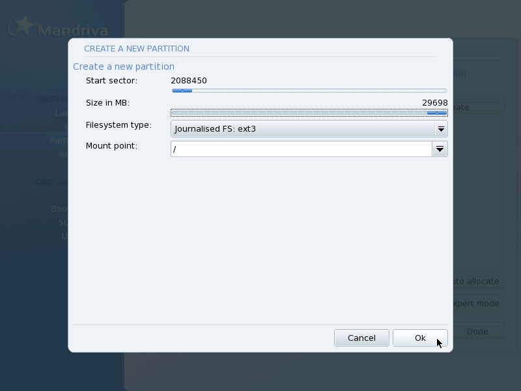The height and width of the screenshot is (391, 521).
Task: Open the Mount point dropdown arrow
Action: (x=440, y=149)
